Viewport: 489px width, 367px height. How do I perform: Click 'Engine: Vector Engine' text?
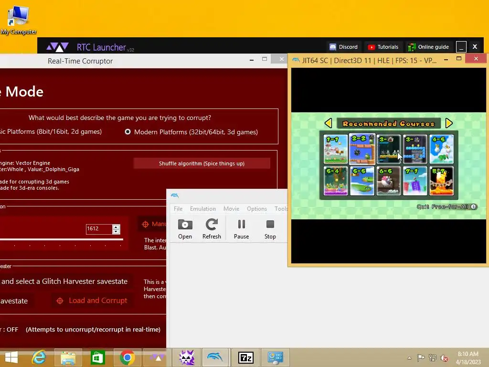pos(25,163)
